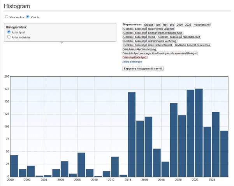Select the '2000 - 2025' parameter tag
234x186 pixels.
(185, 25)
